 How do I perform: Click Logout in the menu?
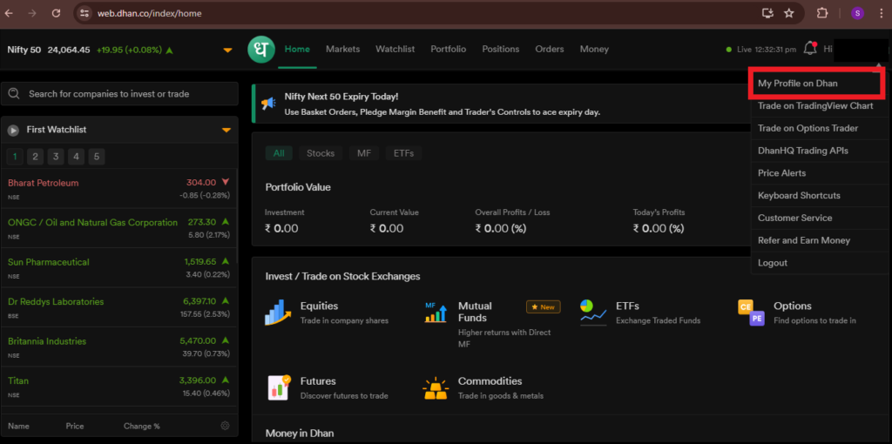pos(819,263)
